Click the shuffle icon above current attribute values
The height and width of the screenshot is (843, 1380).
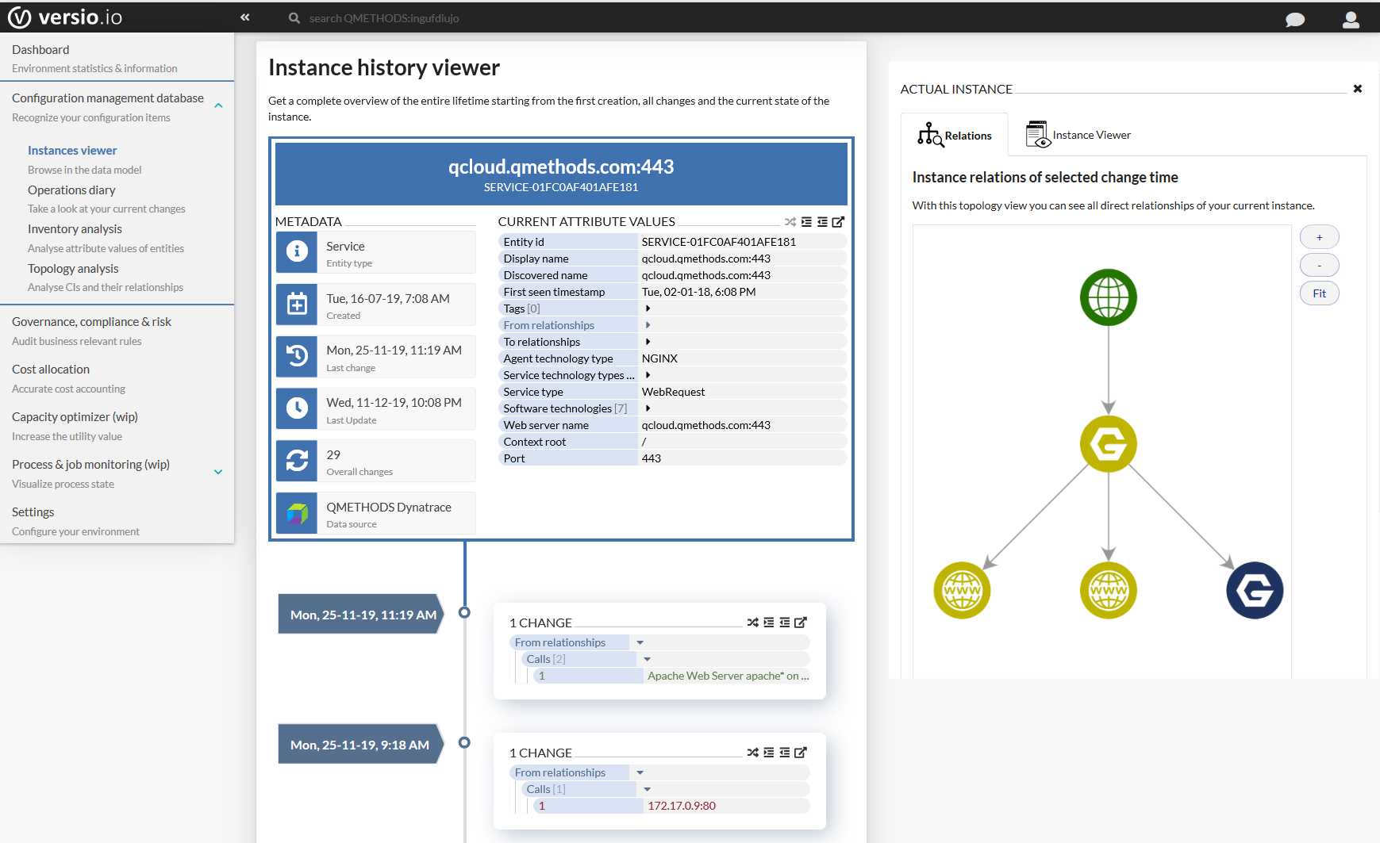point(790,222)
